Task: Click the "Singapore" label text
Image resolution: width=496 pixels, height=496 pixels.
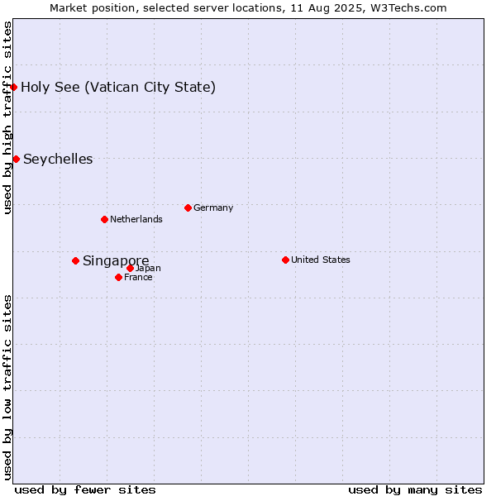Action: tap(116, 261)
